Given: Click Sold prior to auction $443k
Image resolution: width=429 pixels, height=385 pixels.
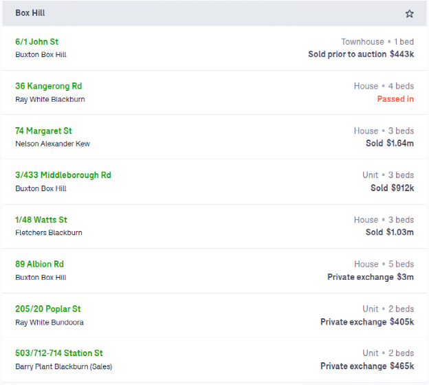Looking at the screenshot, I should [361, 54].
